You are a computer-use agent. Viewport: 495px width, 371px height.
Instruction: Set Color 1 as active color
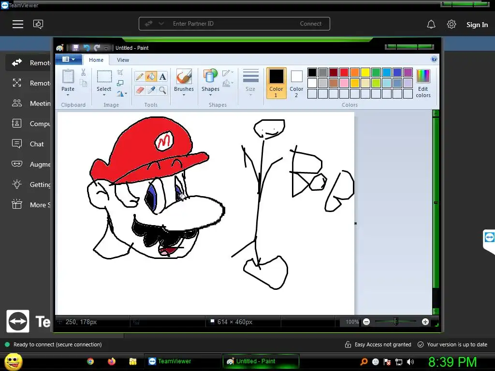pos(276,83)
